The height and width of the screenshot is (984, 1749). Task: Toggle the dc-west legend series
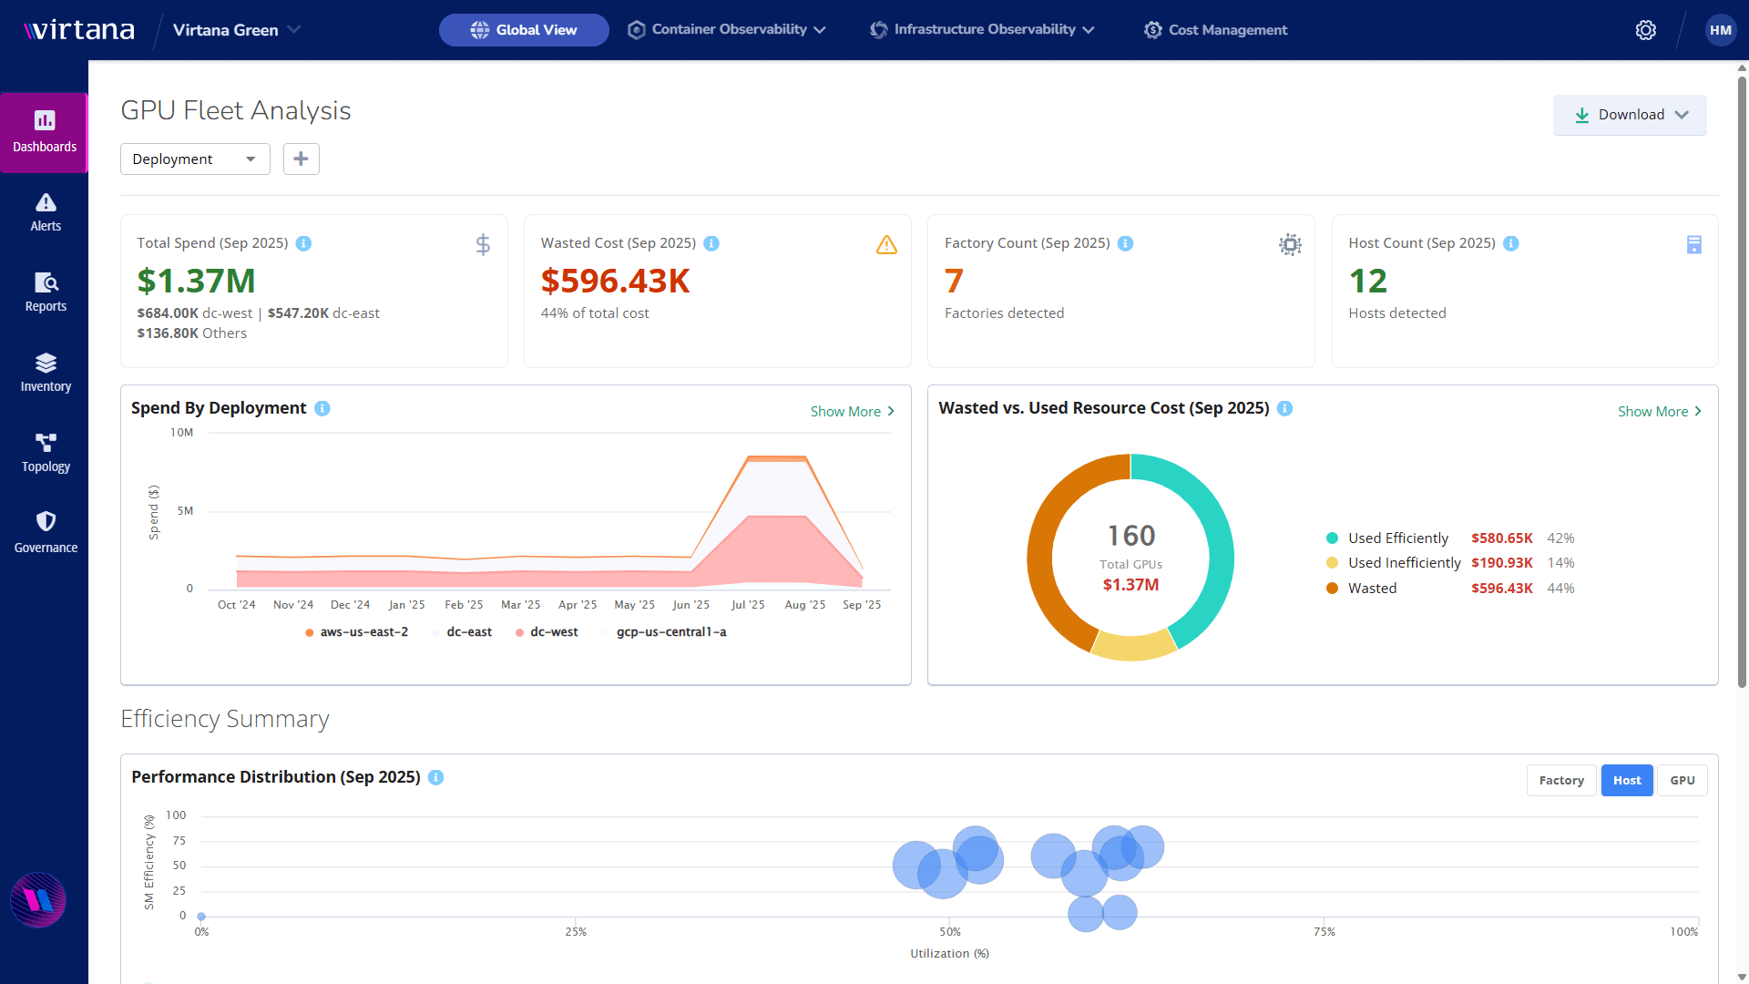point(547,632)
